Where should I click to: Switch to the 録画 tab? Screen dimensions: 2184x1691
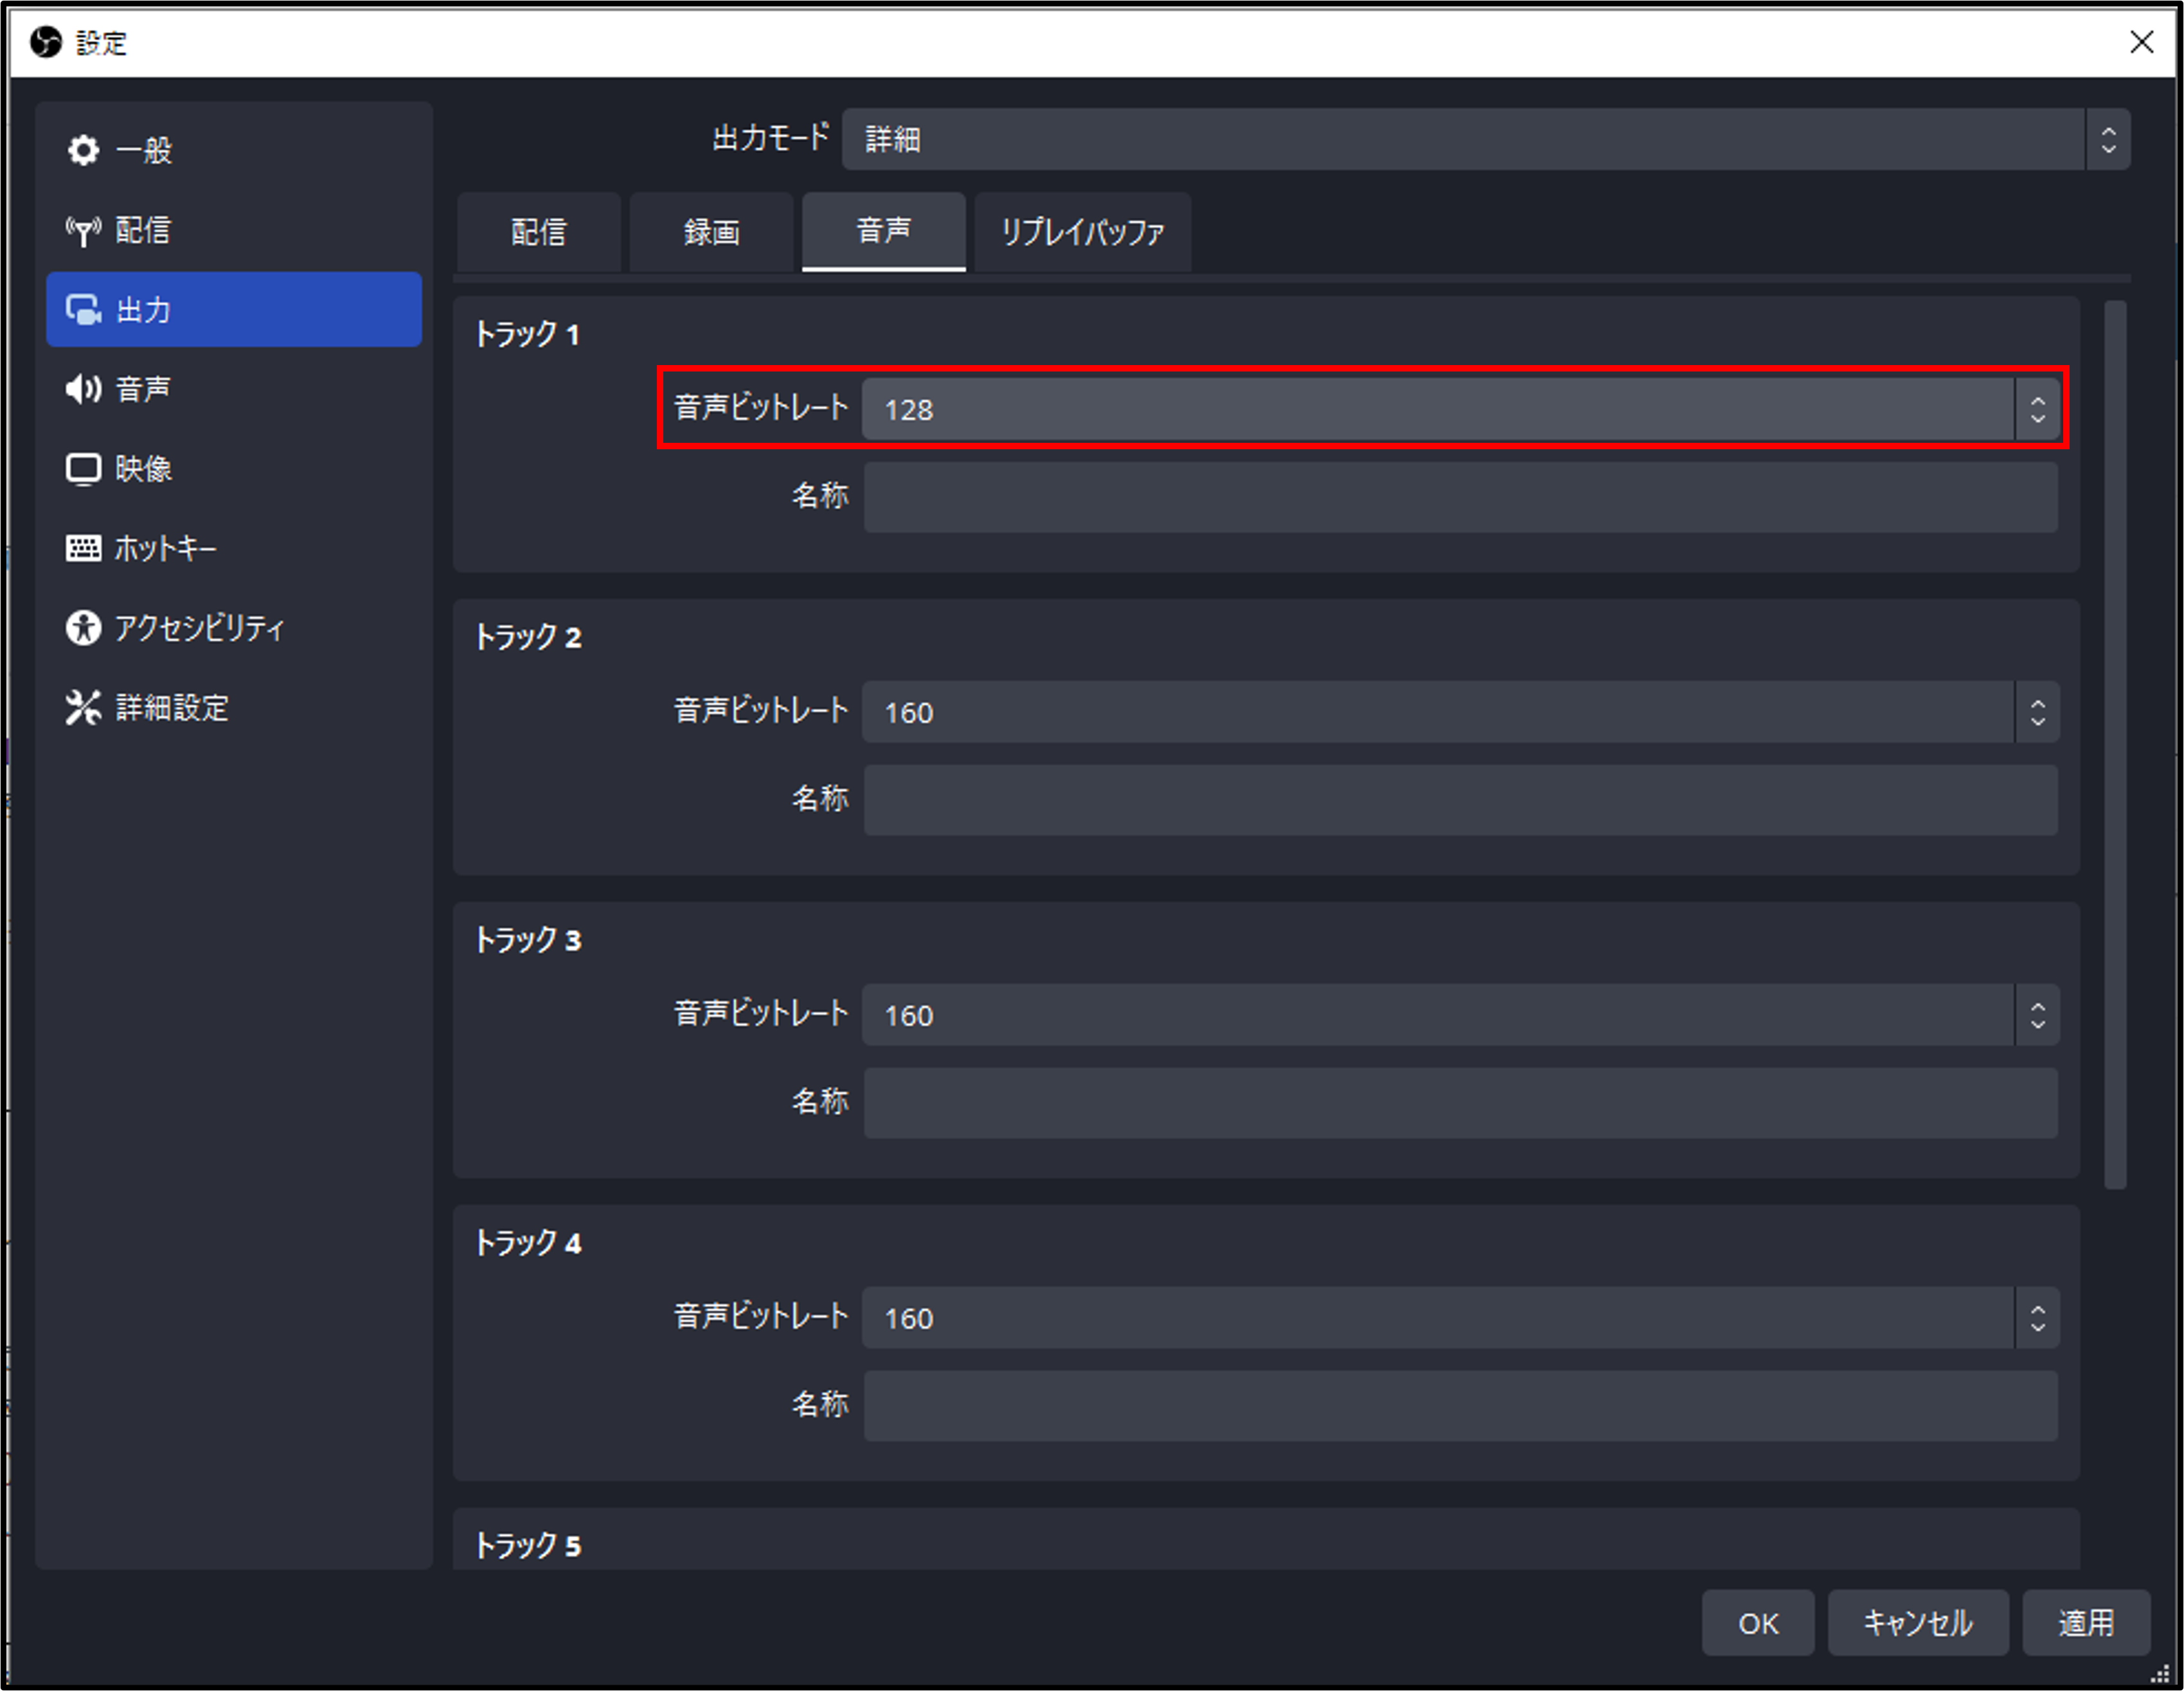pyautogui.click(x=711, y=232)
